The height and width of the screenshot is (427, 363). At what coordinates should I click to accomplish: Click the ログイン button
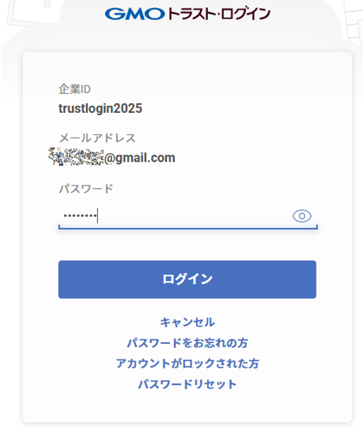(187, 279)
